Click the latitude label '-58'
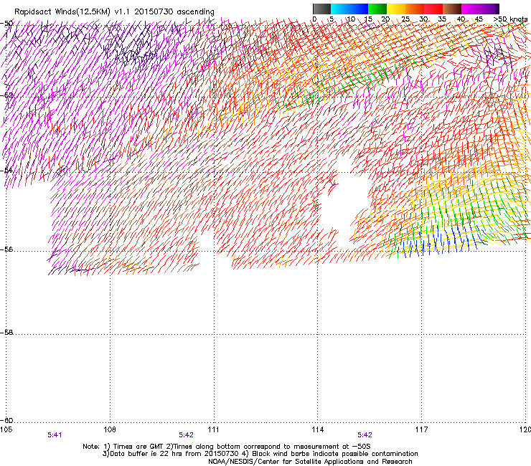This screenshot has width=531, height=466. point(6,333)
